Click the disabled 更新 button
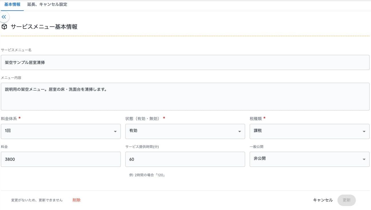Viewport: 371px width, 210px height. [x=347, y=200]
